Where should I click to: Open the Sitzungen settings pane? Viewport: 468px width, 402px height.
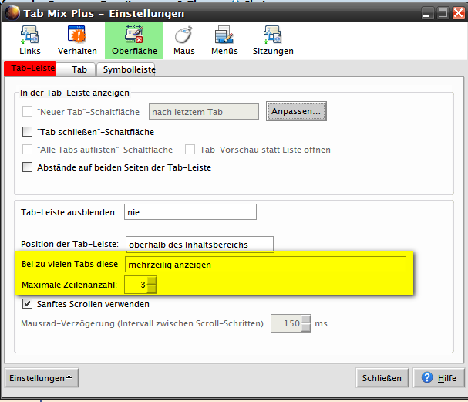[273, 40]
